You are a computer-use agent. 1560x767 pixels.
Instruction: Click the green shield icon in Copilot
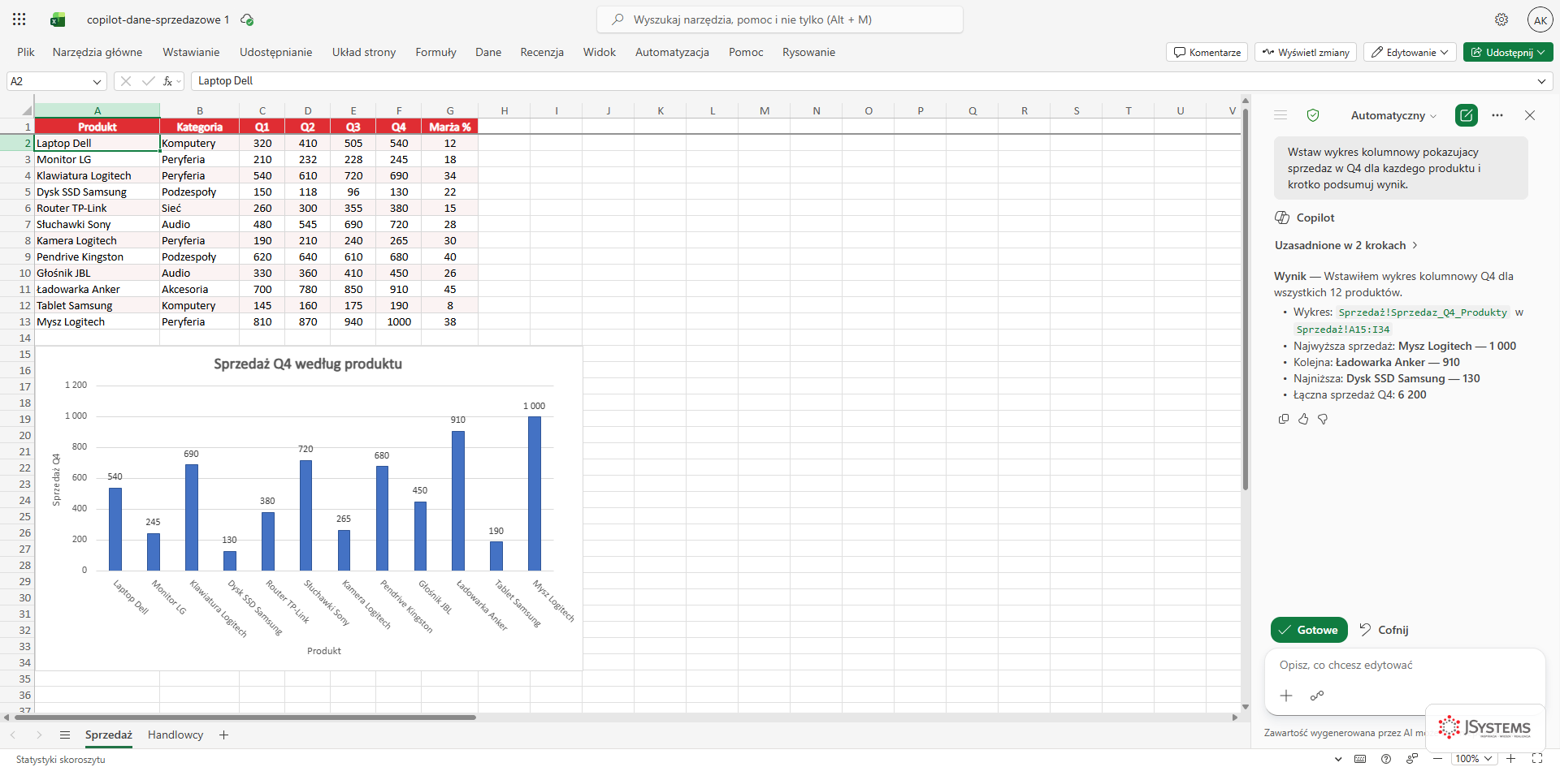coord(1312,115)
